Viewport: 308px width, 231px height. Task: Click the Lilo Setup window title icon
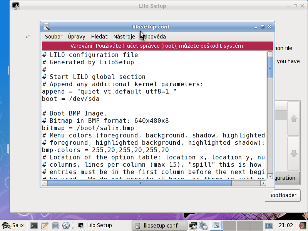point(16,6)
